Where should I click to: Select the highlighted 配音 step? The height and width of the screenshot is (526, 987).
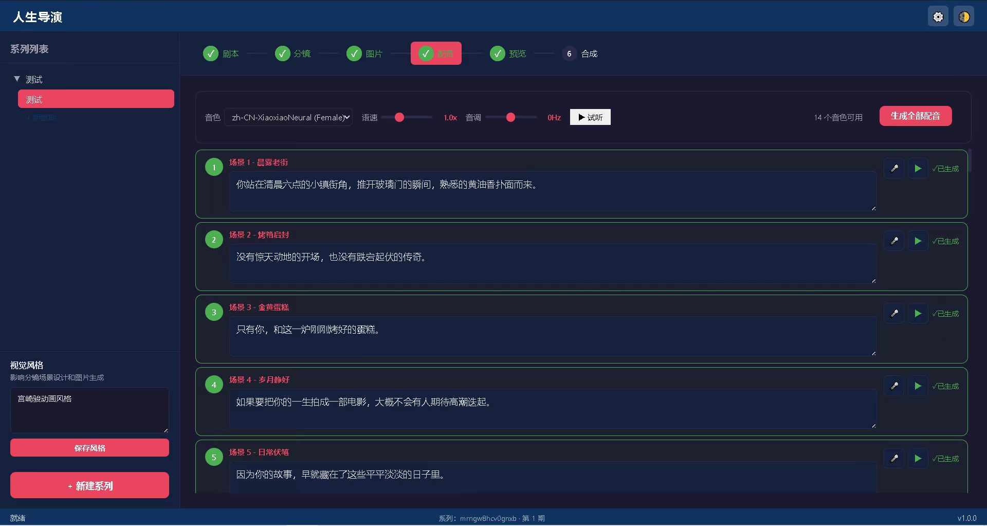(436, 53)
